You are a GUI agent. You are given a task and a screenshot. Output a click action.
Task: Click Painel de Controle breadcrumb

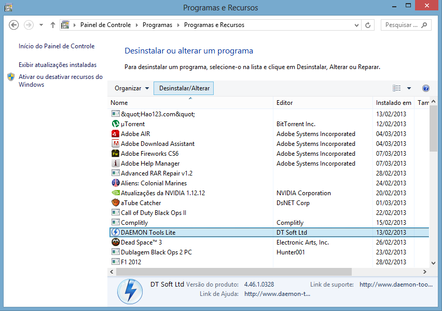tap(105, 25)
